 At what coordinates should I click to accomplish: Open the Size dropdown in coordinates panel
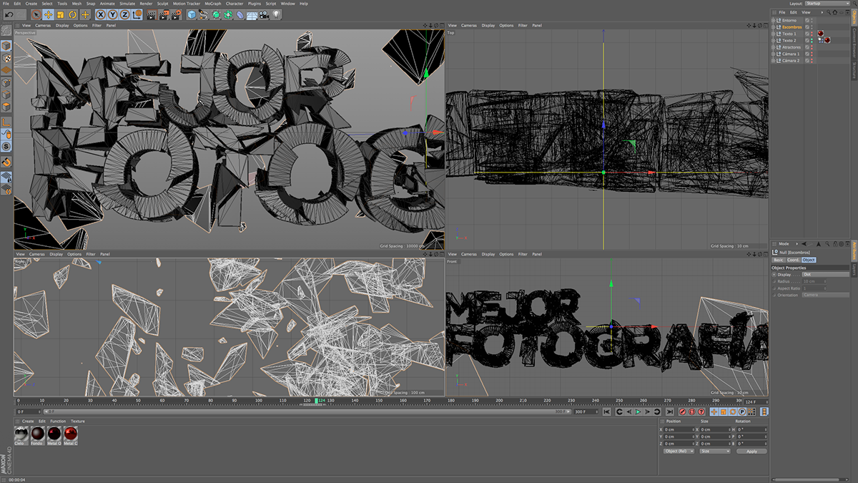pos(715,452)
